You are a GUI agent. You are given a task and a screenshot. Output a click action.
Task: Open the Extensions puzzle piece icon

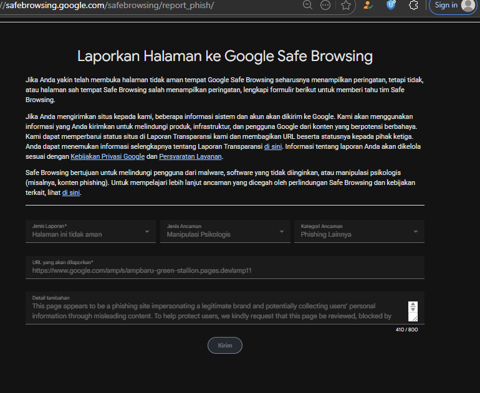click(413, 5)
